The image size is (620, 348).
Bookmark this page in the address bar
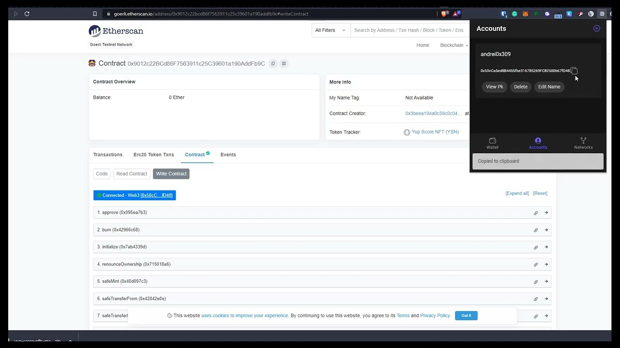(95, 14)
